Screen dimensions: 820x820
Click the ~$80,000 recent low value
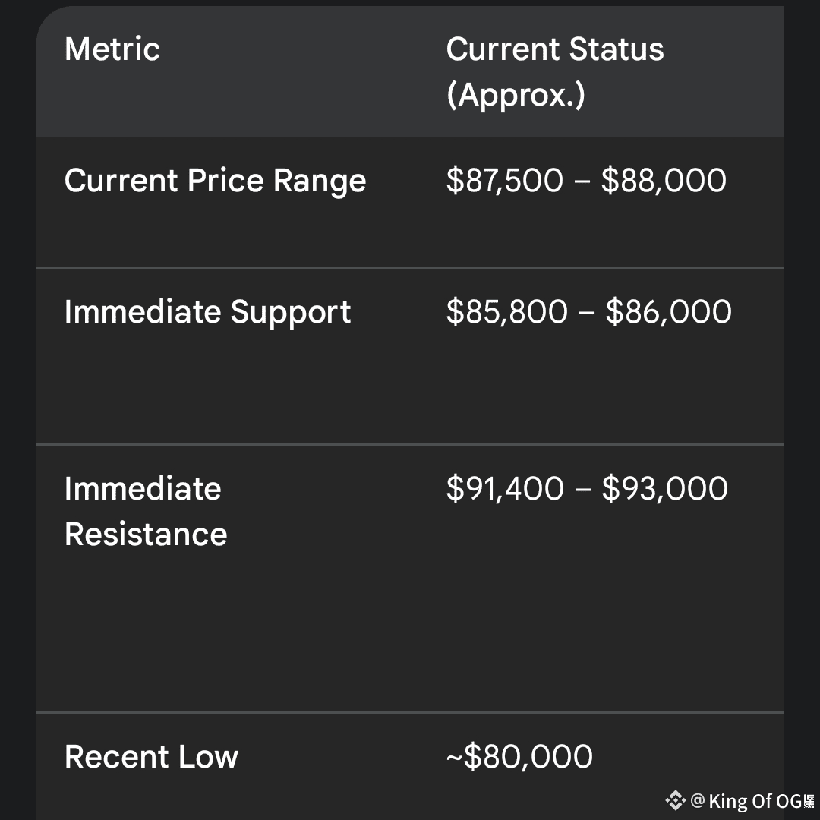pyautogui.click(x=519, y=757)
